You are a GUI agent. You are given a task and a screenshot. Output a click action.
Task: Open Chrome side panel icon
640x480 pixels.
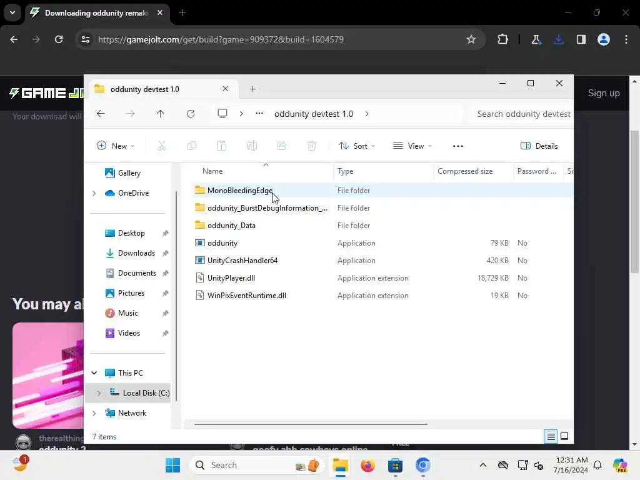(x=581, y=39)
